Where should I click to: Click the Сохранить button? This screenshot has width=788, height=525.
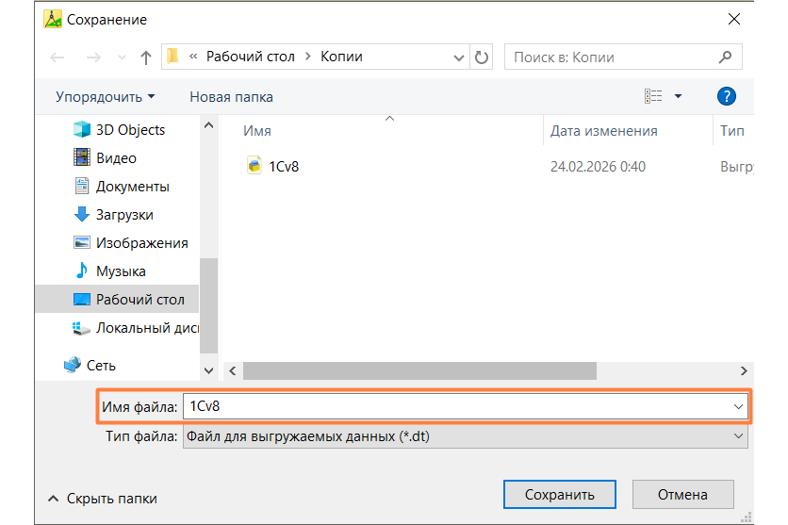559,494
